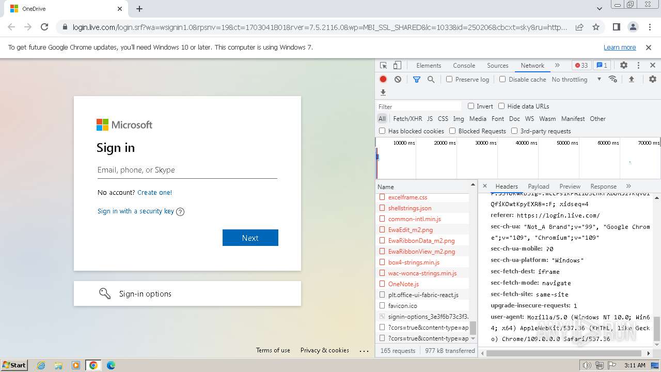Filter requests by Img type
This screenshot has height=372, width=661.
459,118
